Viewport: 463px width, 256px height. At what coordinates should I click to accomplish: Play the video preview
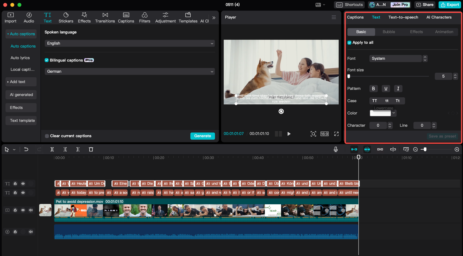point(289,134)
